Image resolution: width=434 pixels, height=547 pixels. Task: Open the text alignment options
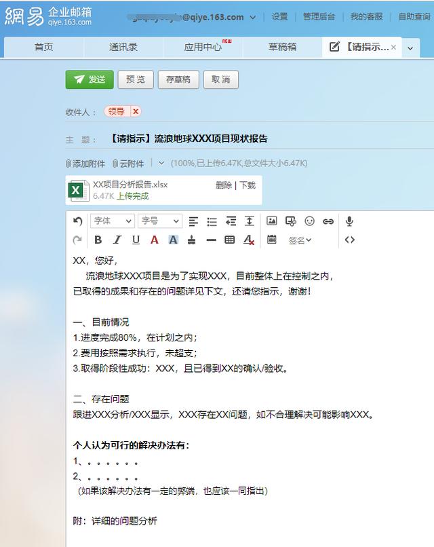(x=193, y=221)
